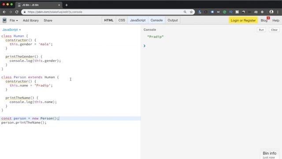Toggle the HTML panel
This screenshot has width=282, height=159.
tap(109, 20)
